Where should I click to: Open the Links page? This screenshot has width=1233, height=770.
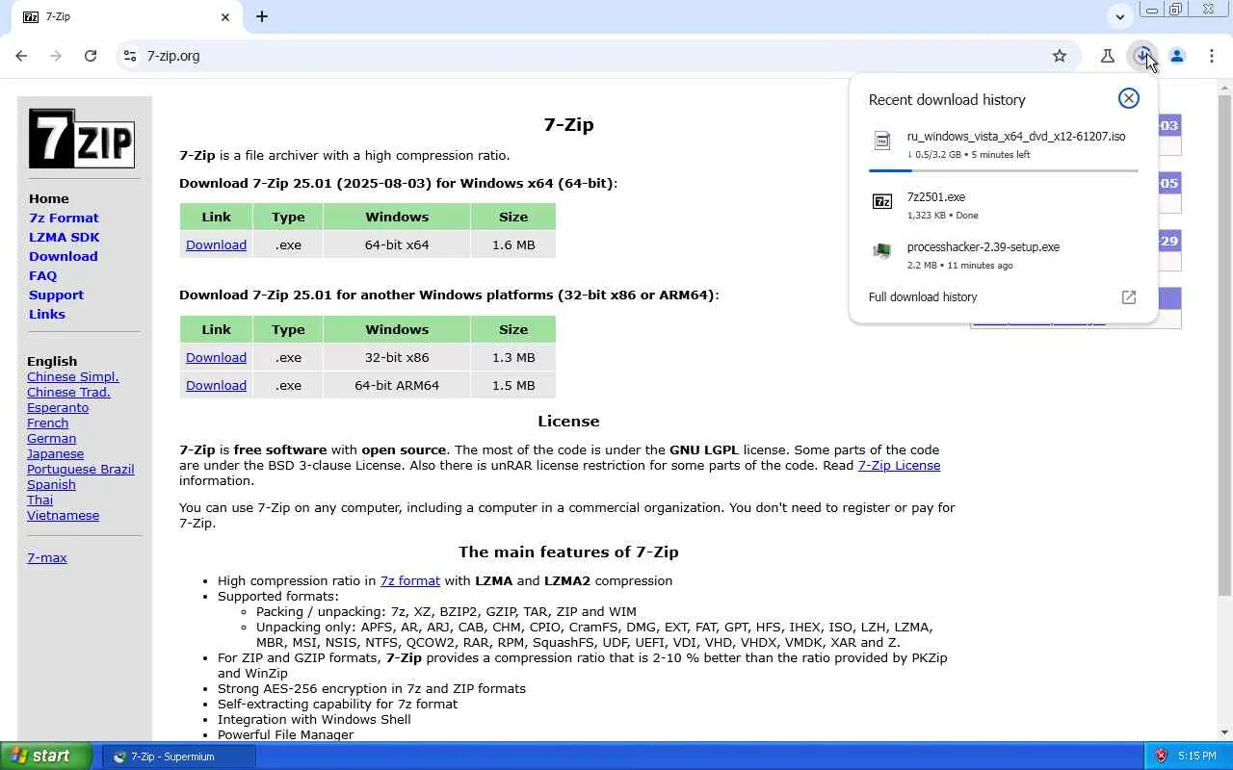pos(47,314)
